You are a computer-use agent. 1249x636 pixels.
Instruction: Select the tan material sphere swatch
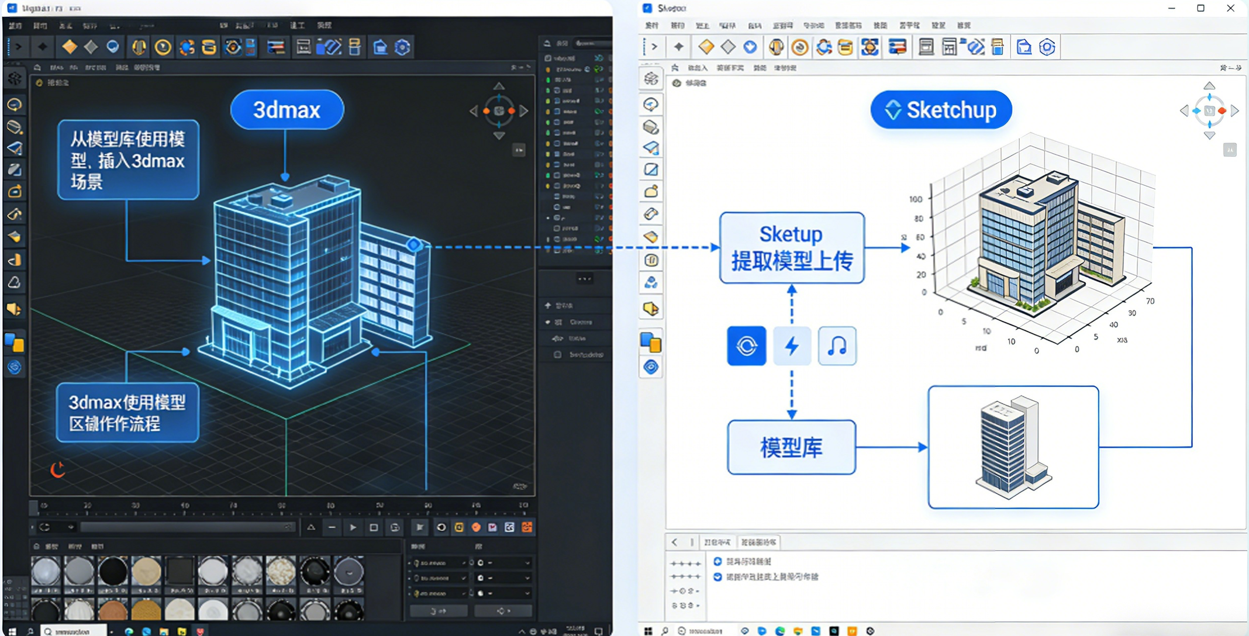pyautogui.click(x=146, y=571)
